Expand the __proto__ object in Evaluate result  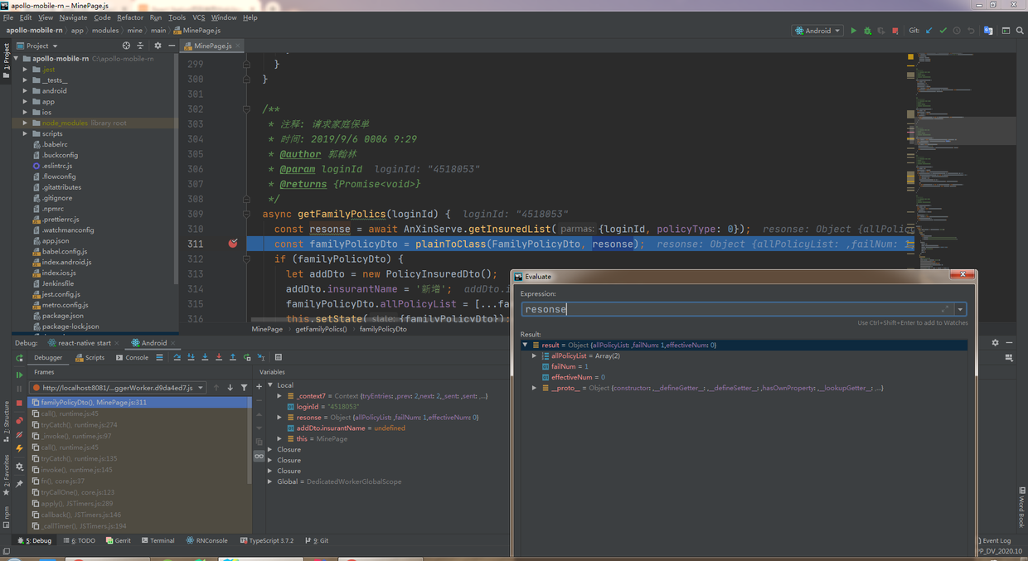[x=535, y=388]
